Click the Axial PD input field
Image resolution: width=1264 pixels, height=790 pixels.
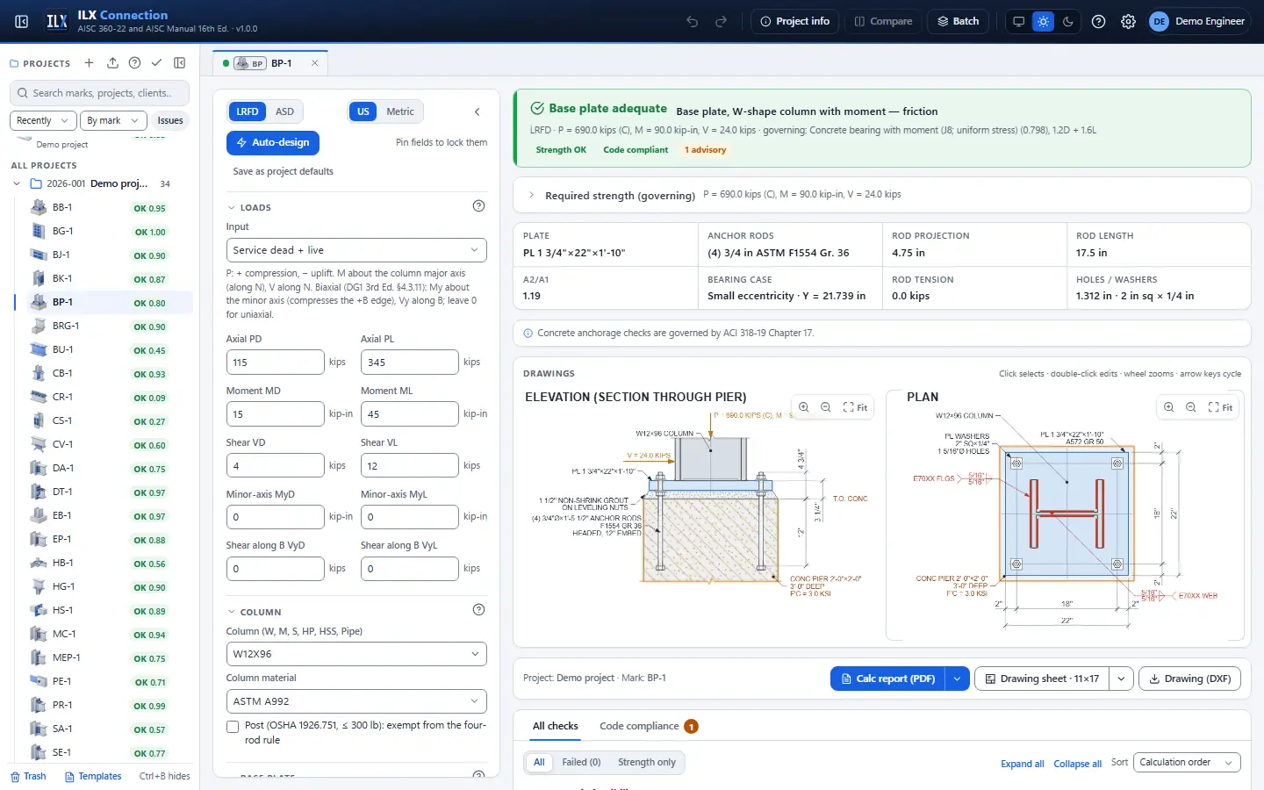(276, 362)
